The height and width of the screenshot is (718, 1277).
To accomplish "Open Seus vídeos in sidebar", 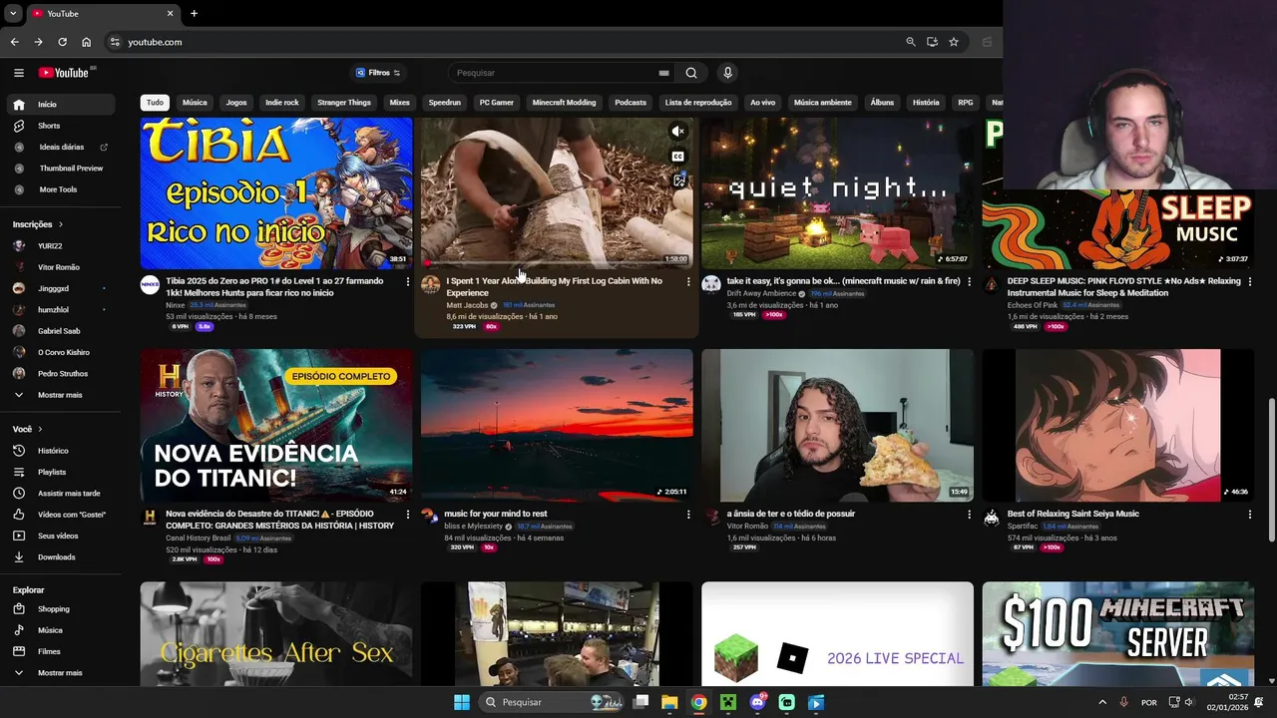I will pyautogui.click(x=58, y=536).
